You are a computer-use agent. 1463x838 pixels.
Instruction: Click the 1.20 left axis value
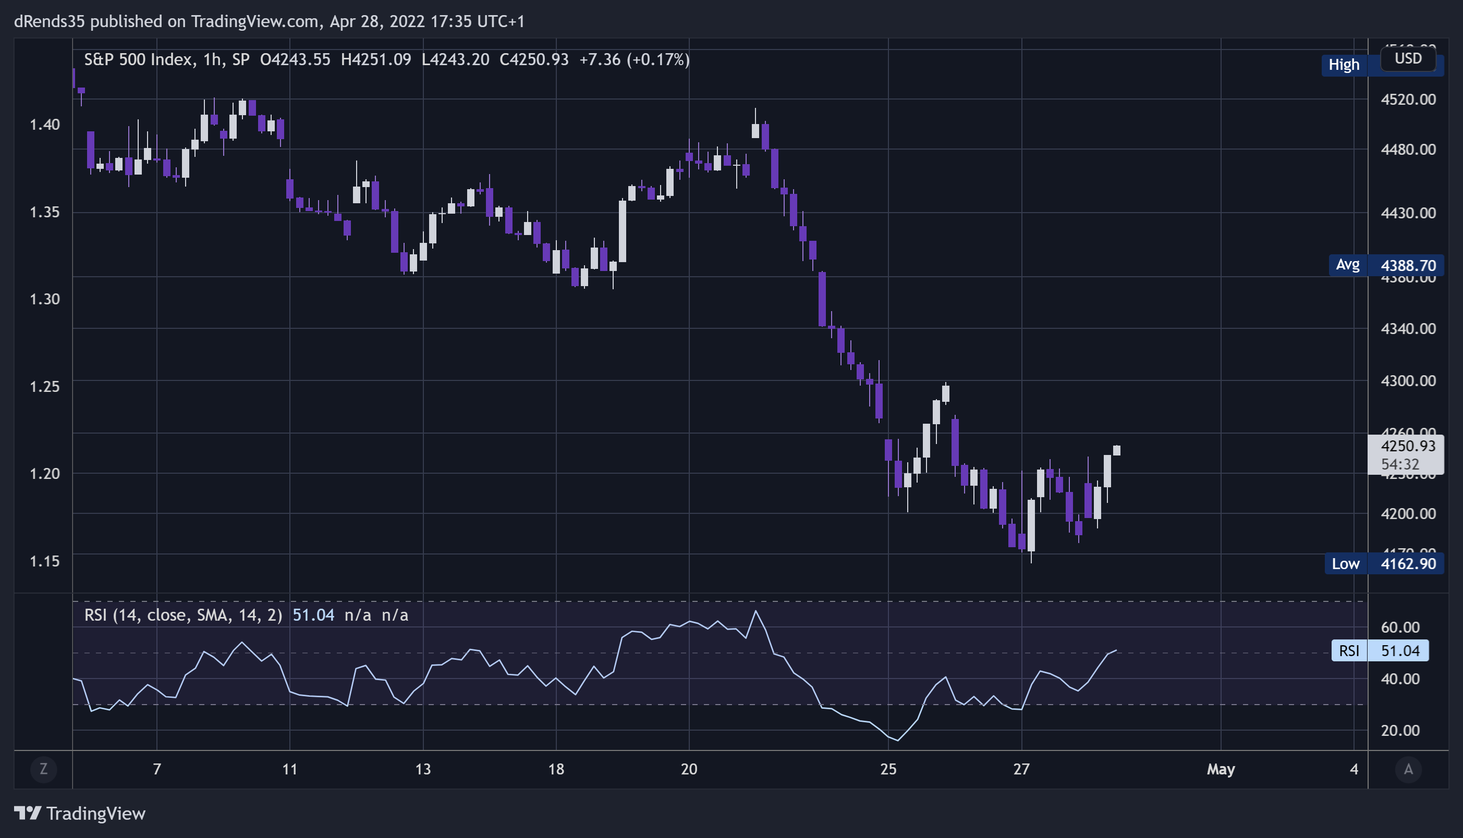(45, 473)
